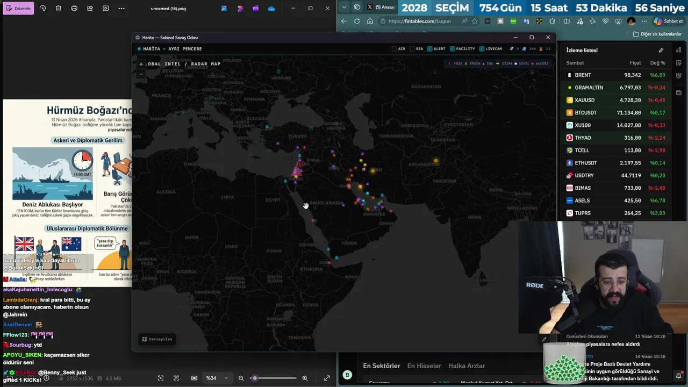Open ASELS row in watchlist
Image resolution: width=688 pixels, height=387 pixels.
pyautogui.click(x=616, y=200)
